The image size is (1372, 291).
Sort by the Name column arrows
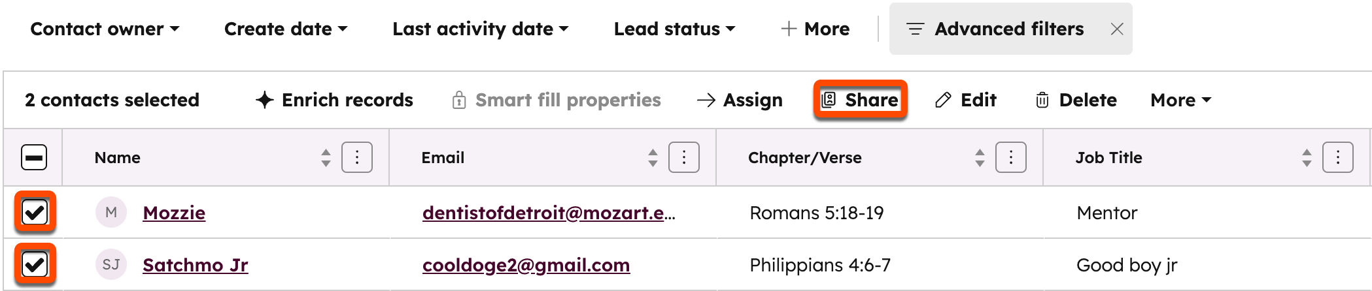coord(326,157)
